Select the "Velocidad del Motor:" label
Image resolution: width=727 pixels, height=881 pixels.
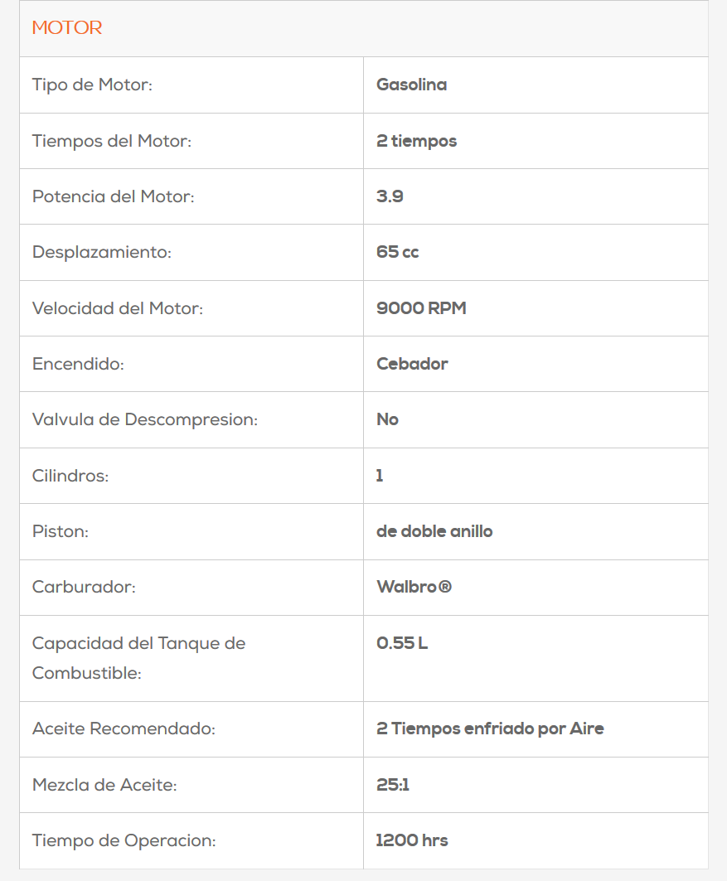(x=117, y=308)
